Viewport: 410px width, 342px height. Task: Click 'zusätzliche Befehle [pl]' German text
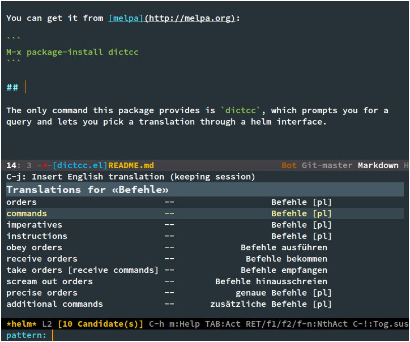tap(271, 304)
